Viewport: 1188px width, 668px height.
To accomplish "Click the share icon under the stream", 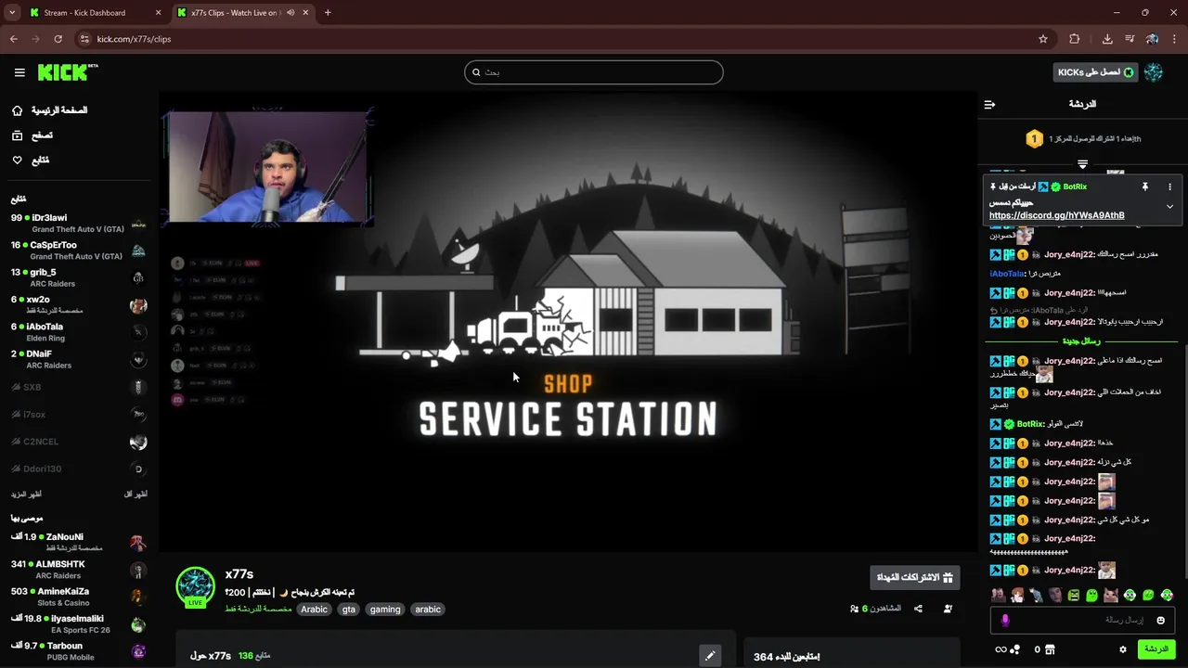I will [x=918, y=609].
